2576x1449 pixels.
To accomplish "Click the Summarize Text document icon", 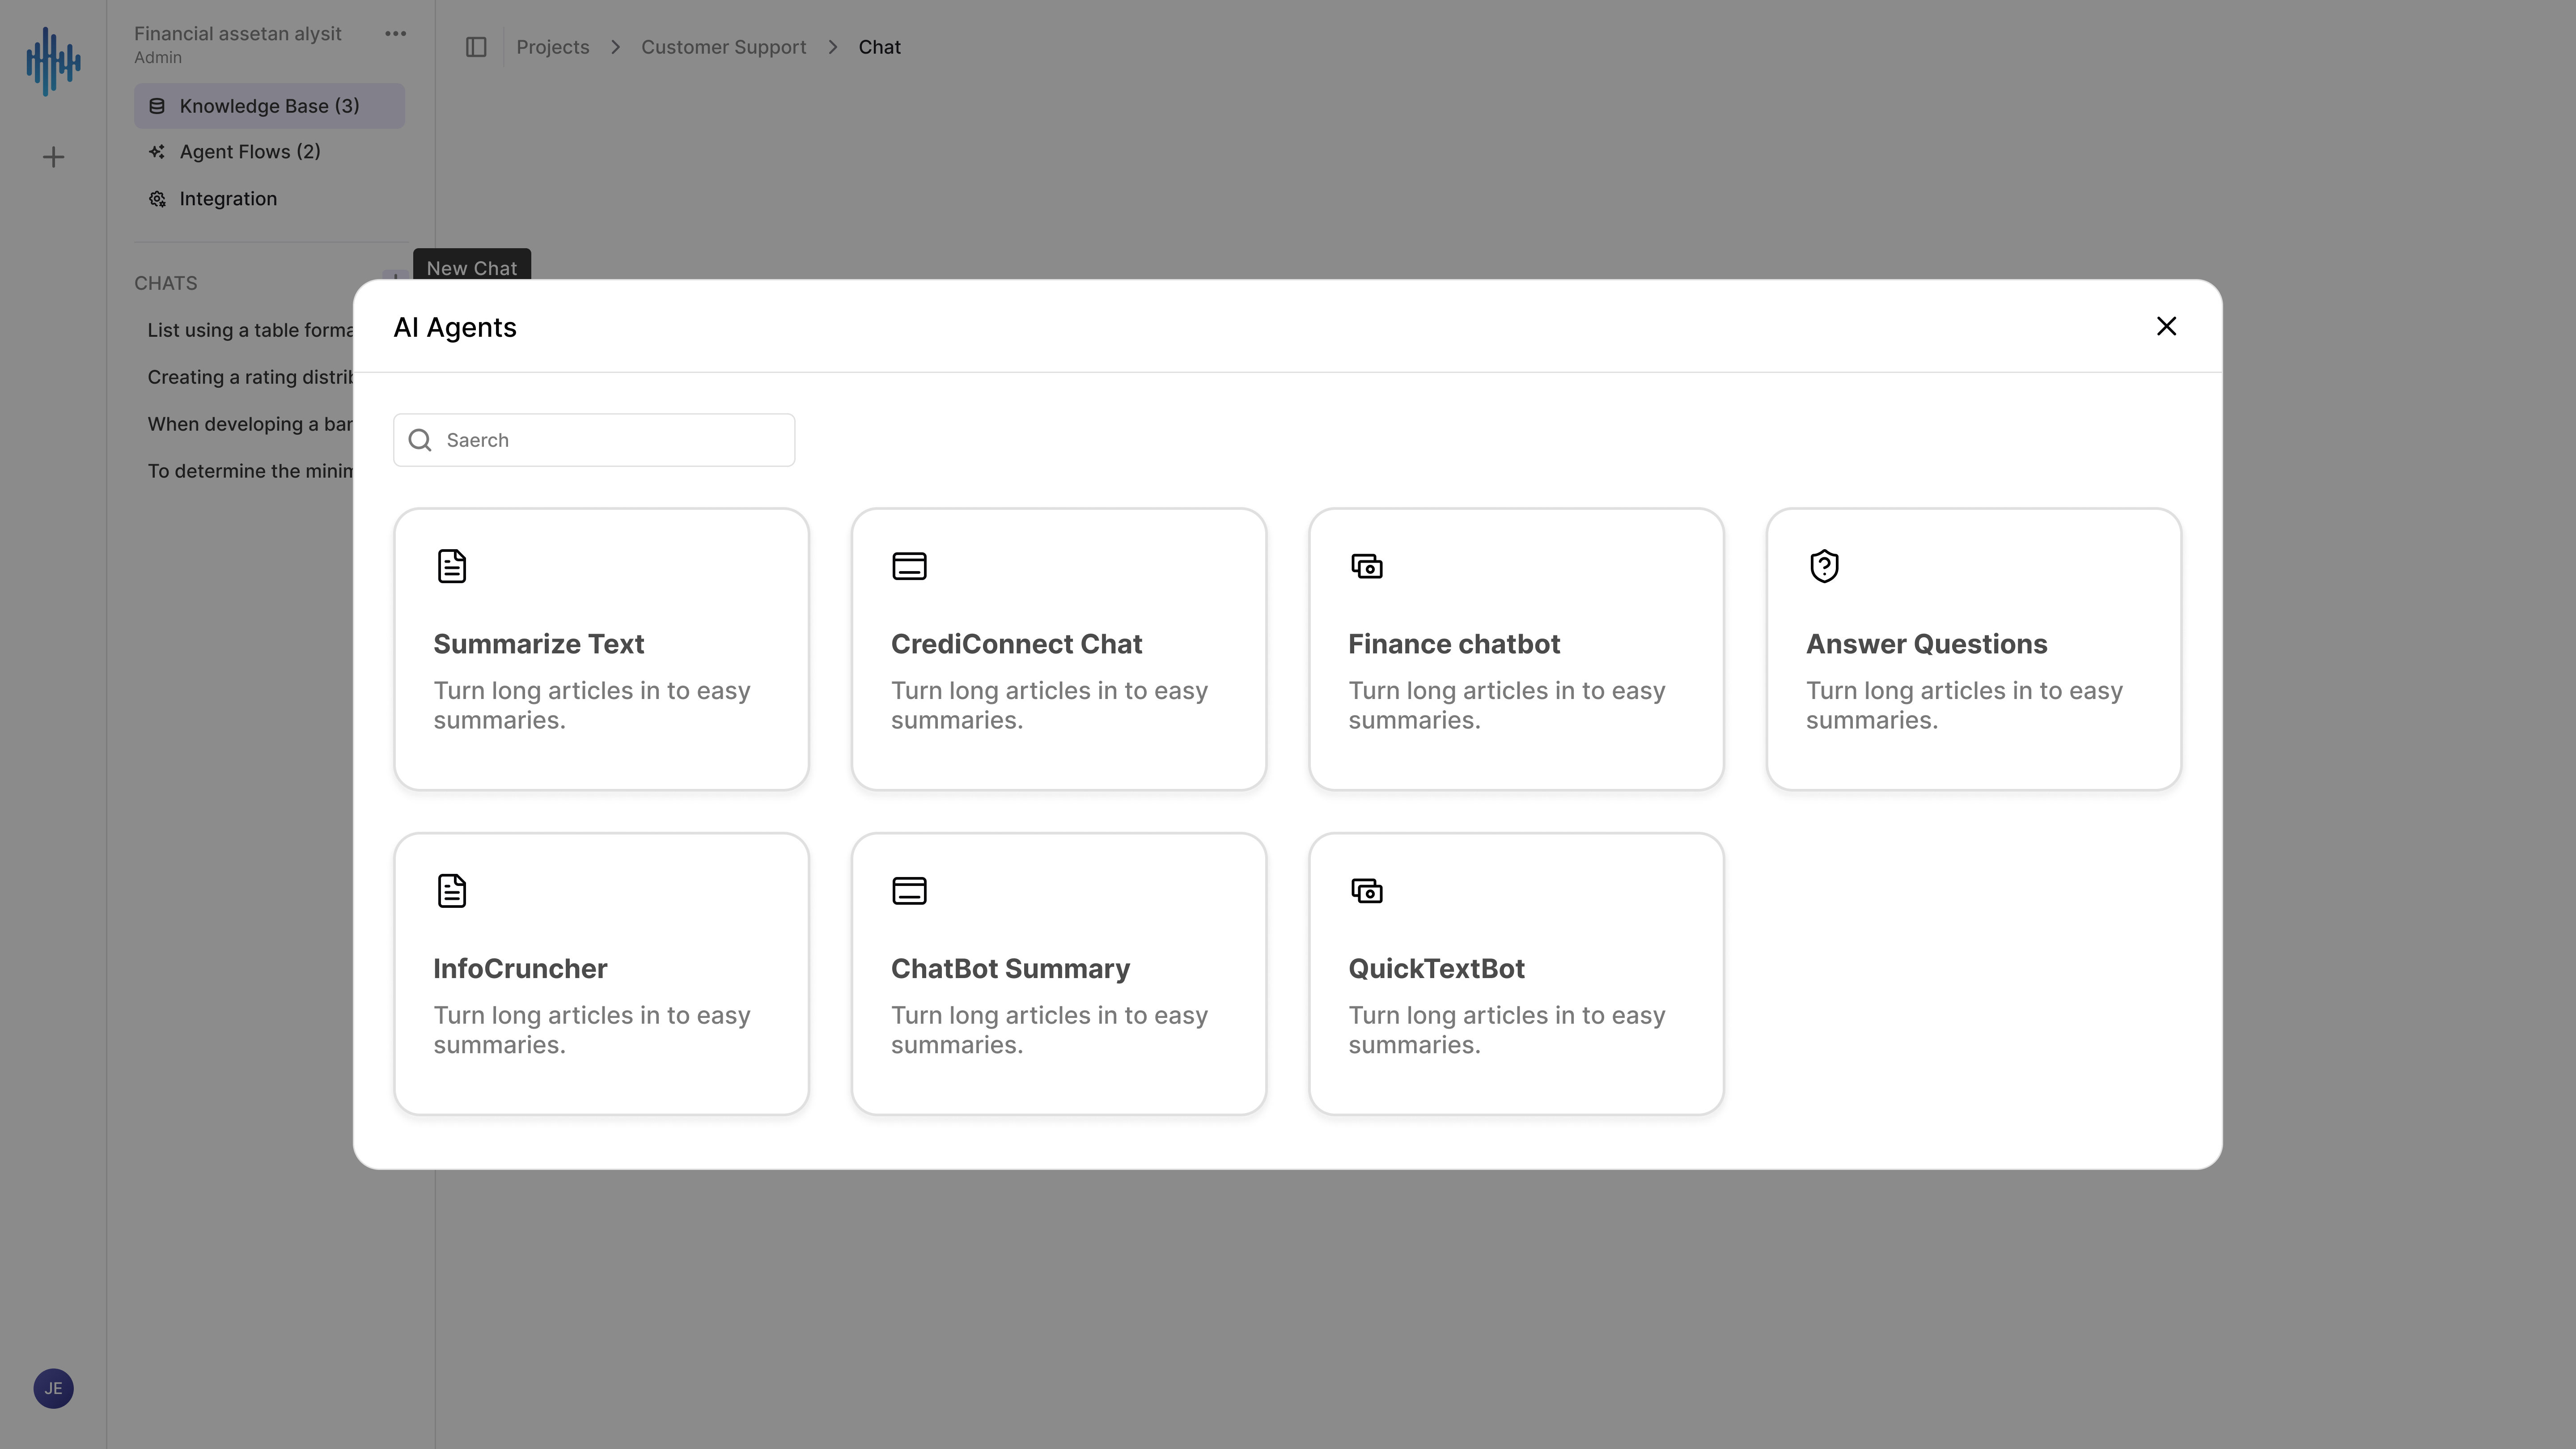I will 452,566.
